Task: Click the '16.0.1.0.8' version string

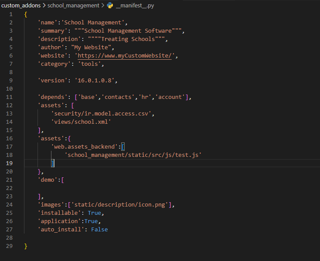Action: pyautogui.click(x=95, y=80)
